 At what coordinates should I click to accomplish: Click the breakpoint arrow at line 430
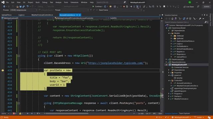pos(3,70)
